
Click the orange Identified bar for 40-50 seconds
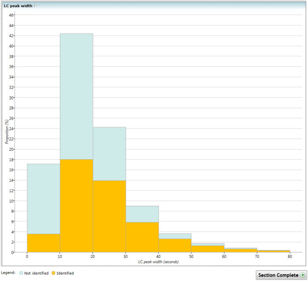point(175,246)
